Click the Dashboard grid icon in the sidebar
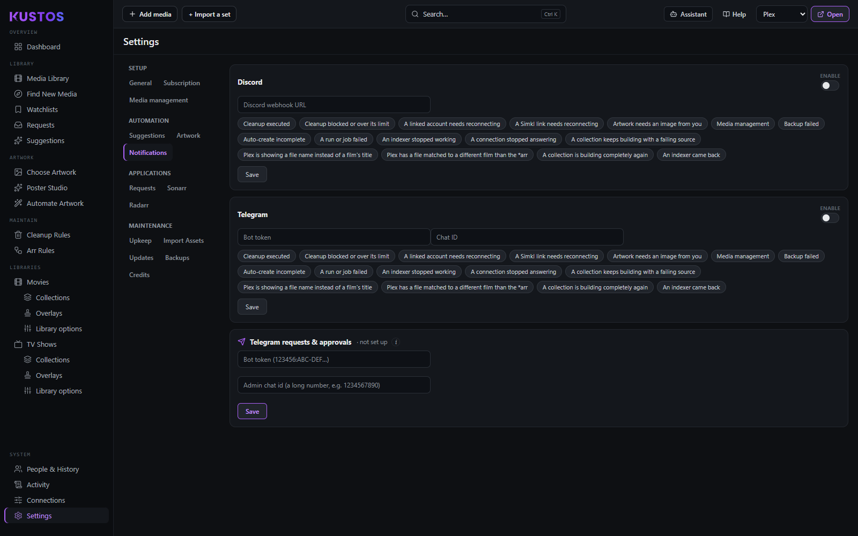Viewport: 858px width, 536px height. coord(18,47)
